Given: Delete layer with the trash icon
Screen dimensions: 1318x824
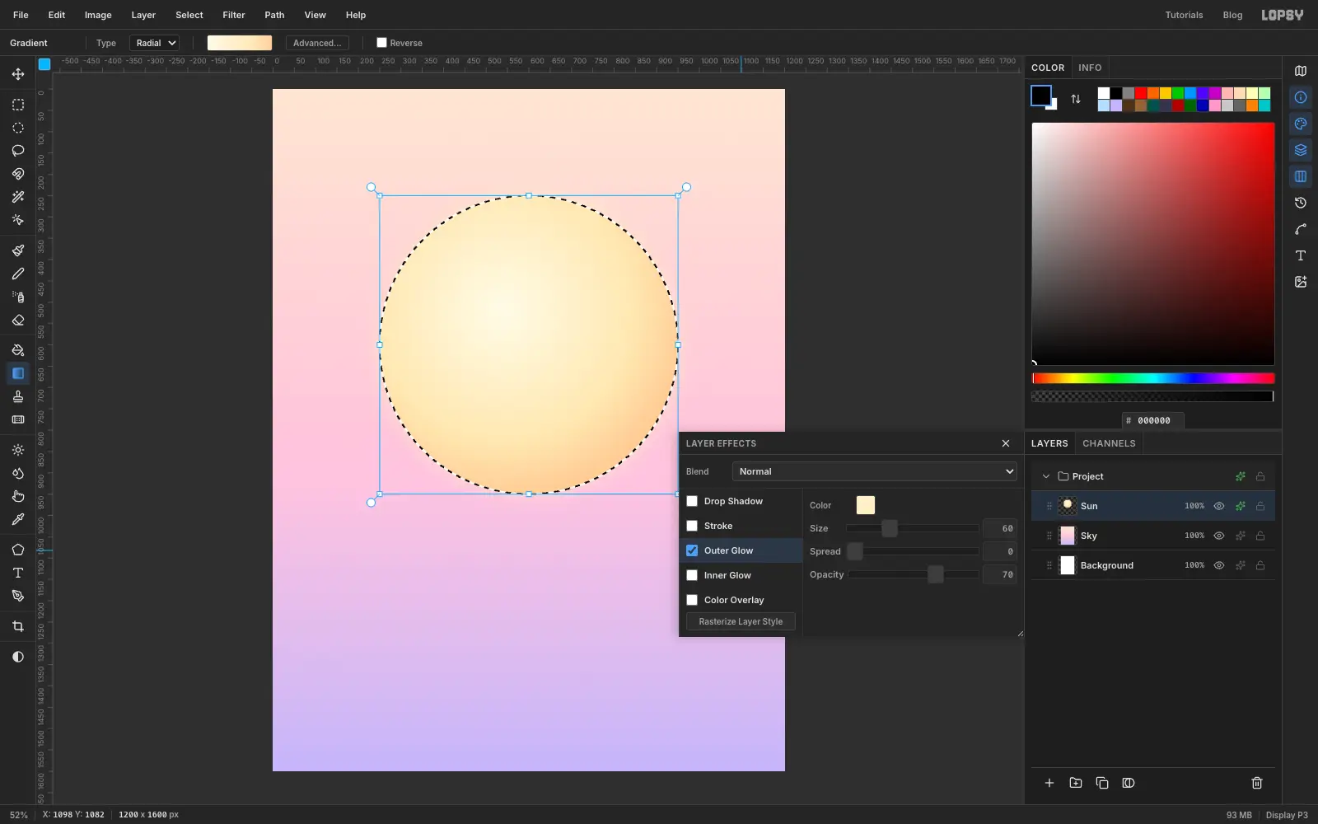Looking at the screenshot, I should 1257,783.
